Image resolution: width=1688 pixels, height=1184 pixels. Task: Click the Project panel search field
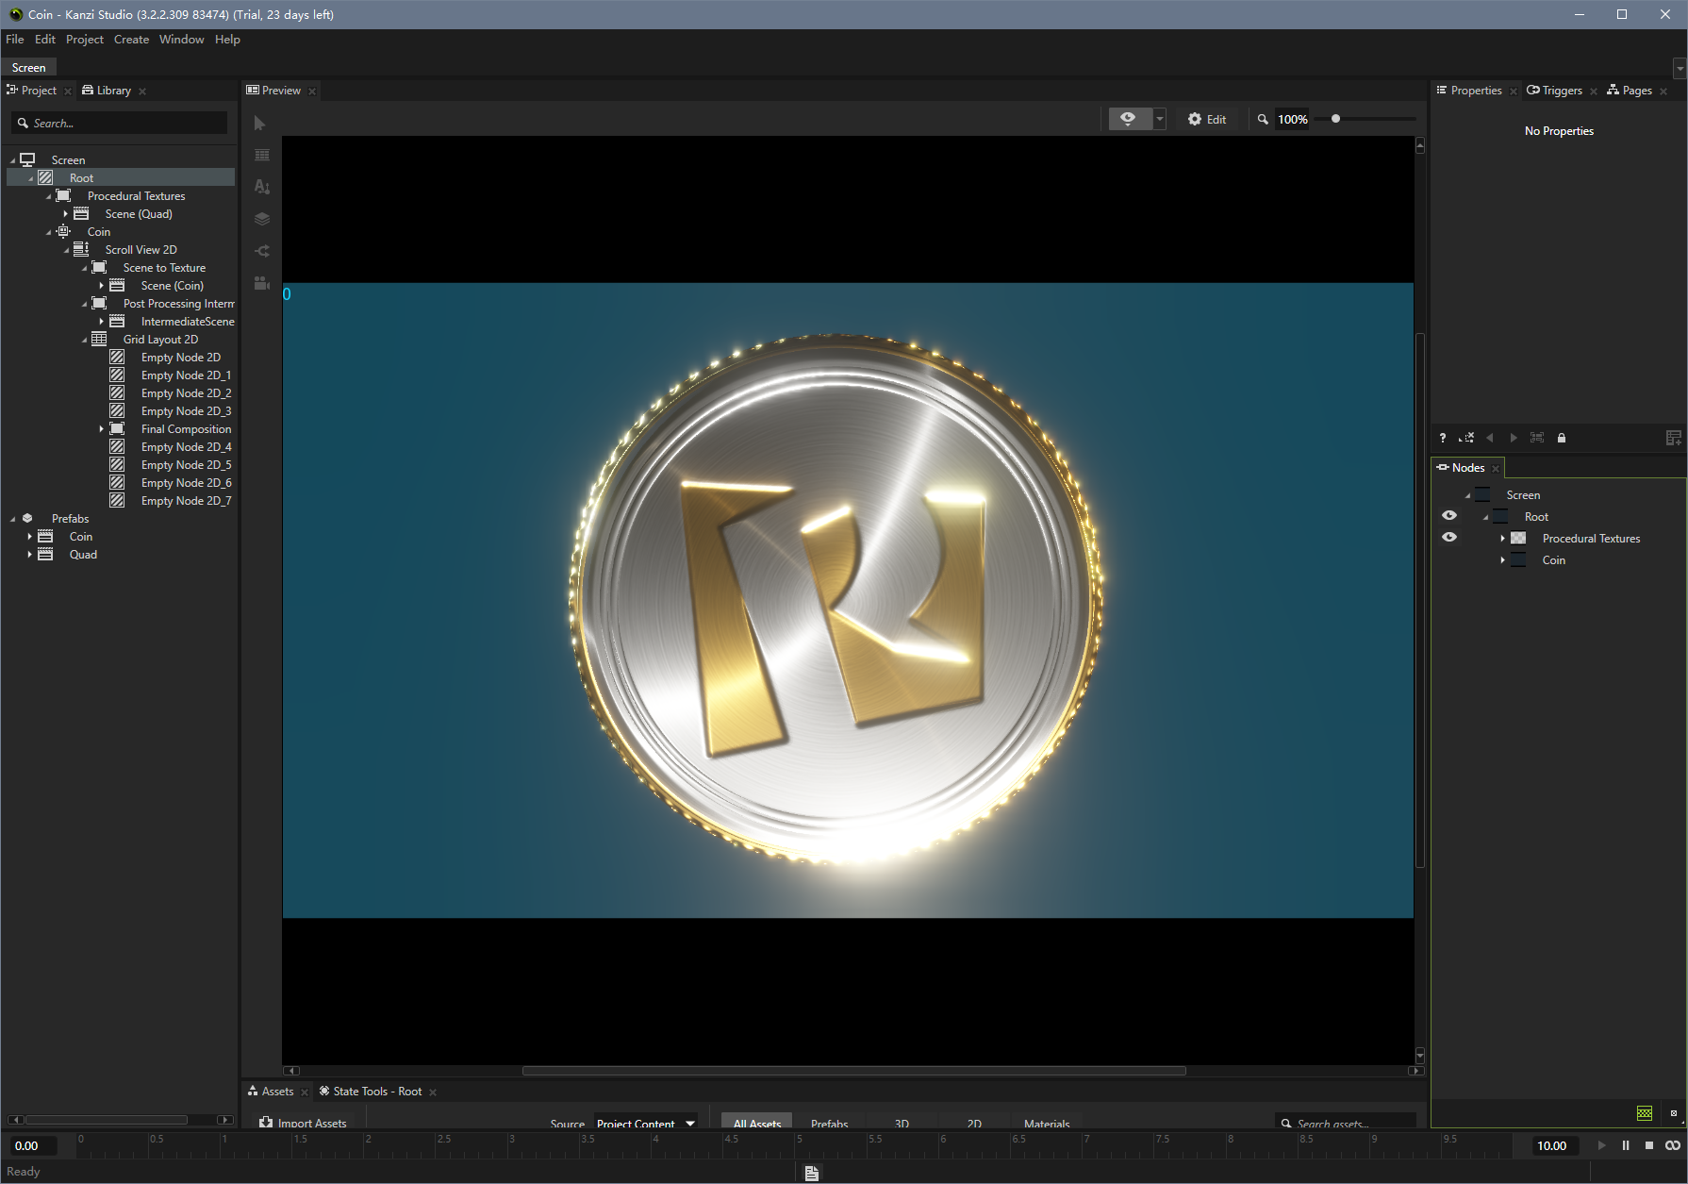click(x=120, y=123)
